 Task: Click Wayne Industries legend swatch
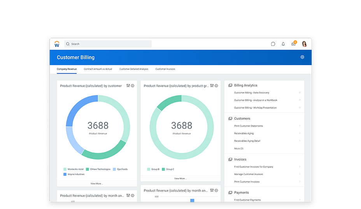[x=65, y=174]
